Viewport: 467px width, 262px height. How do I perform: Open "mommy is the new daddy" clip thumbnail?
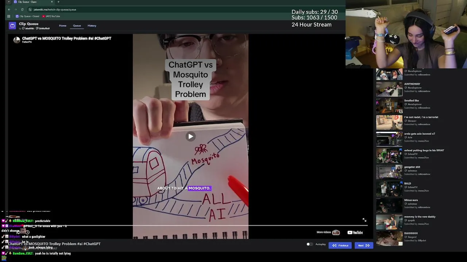(x=389, y=222)
